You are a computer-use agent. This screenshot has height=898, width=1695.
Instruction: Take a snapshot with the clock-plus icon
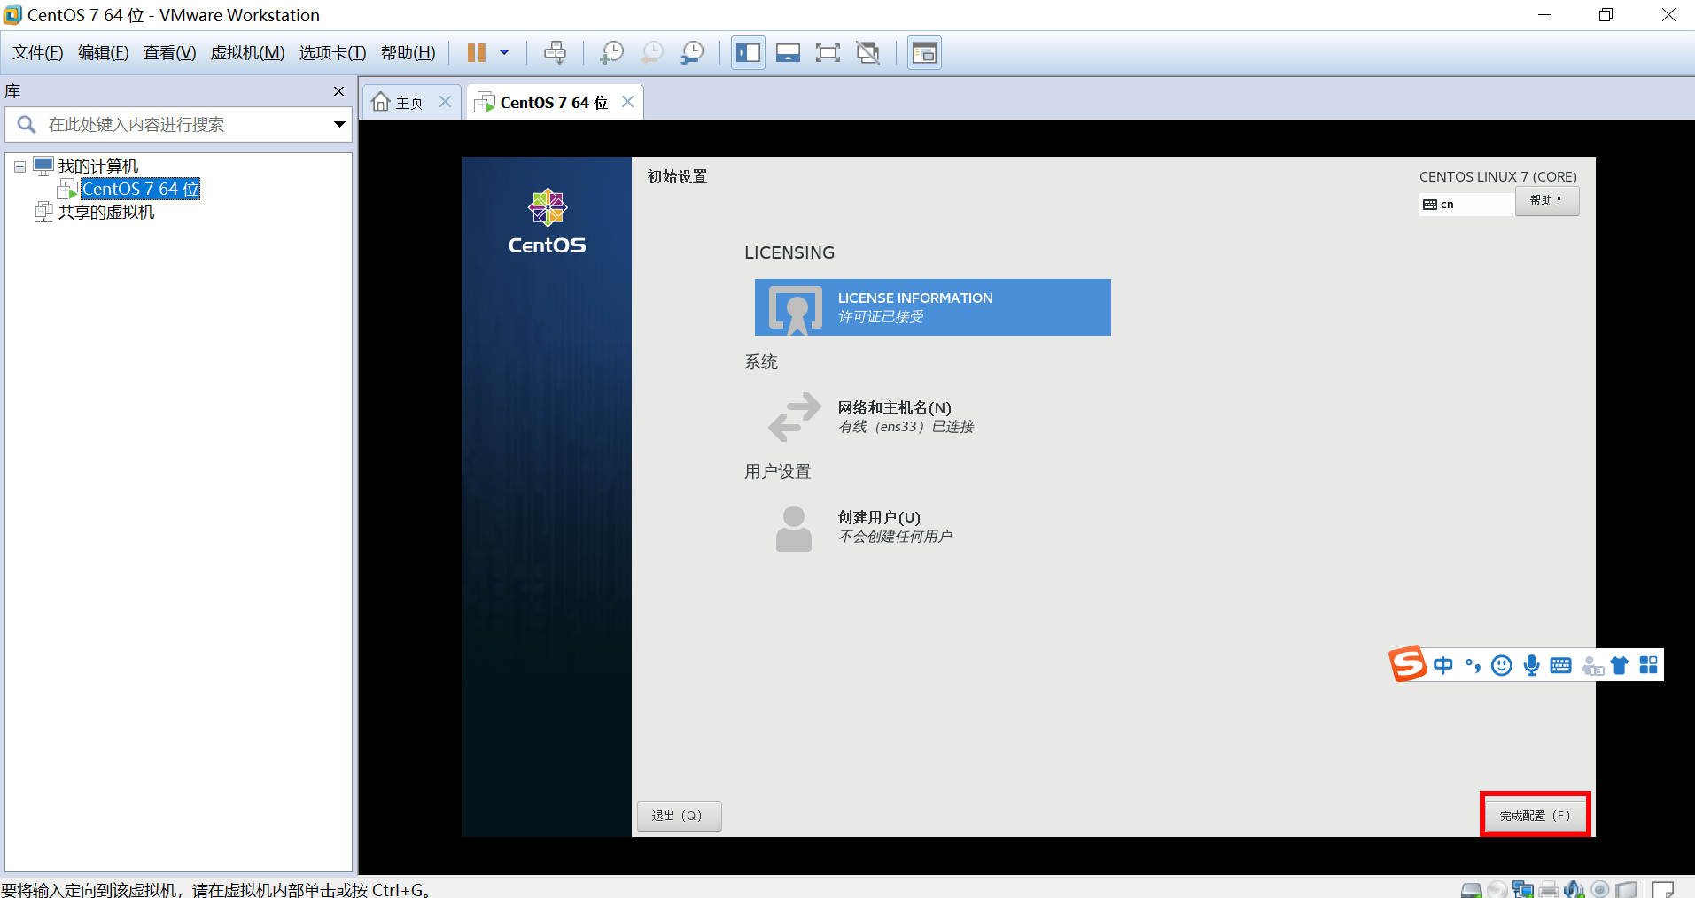(x=611, y=53)
